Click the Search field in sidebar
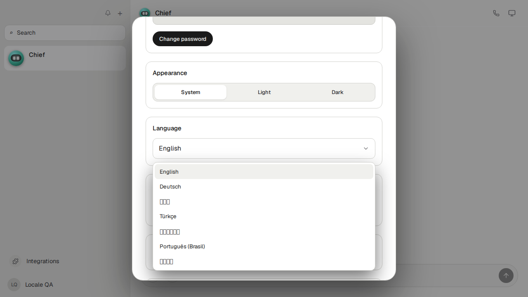 coord(65,33)
